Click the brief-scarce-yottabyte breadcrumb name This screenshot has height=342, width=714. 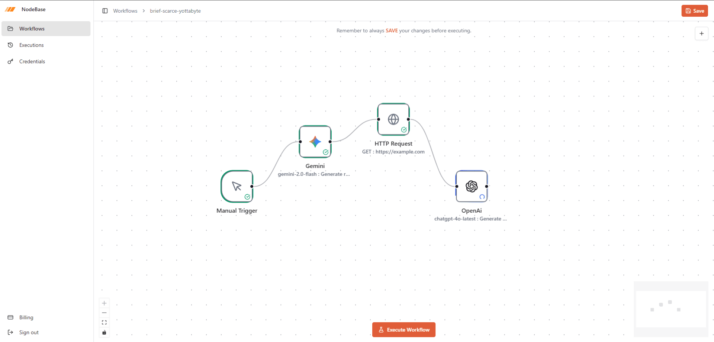point(175,11)
